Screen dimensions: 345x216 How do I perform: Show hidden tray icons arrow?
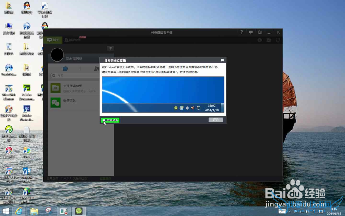[290, 212]
